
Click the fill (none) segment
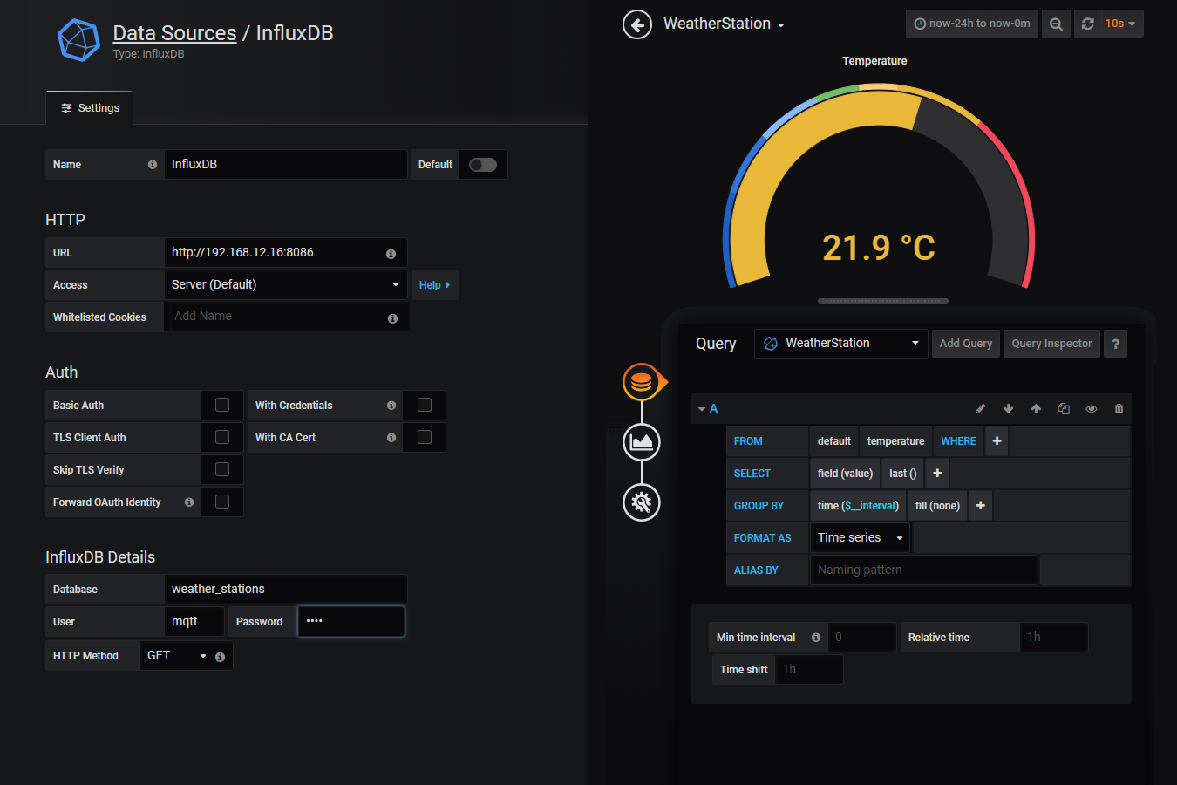point(937,506)
